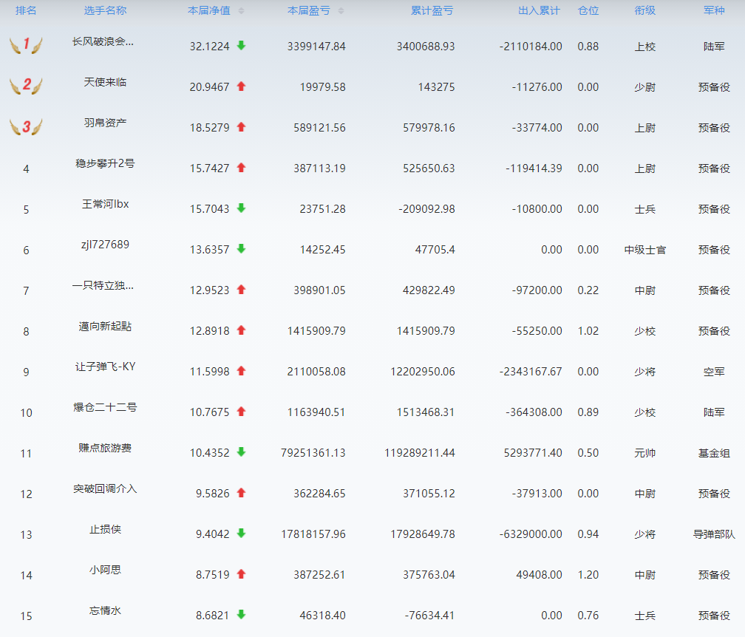This screenshot has width=745, height=637.
Task: Open player 天使来临
Action: [105, 82]
